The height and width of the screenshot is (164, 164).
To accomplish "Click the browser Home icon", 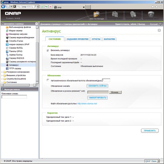I will (x=153, y=7).
